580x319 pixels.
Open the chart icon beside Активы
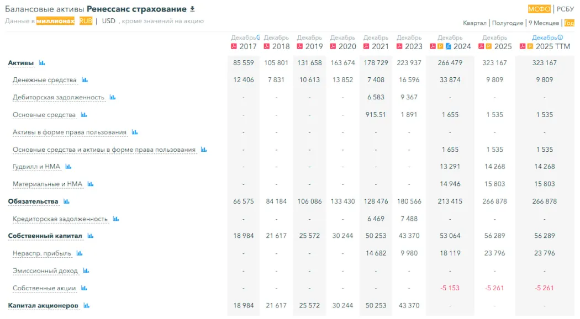(42, 63)
